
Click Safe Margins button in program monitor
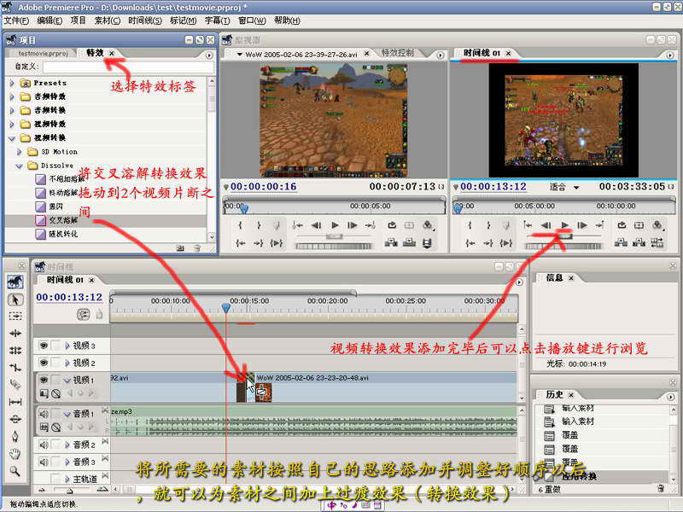(639, 225)
